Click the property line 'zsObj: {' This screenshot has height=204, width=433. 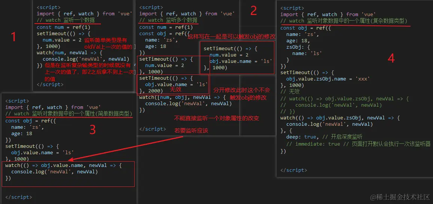(298, 47)
